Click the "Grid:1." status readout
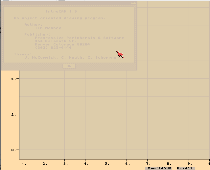The height and width of the screenshot is (170, 210). pos(186,168)
